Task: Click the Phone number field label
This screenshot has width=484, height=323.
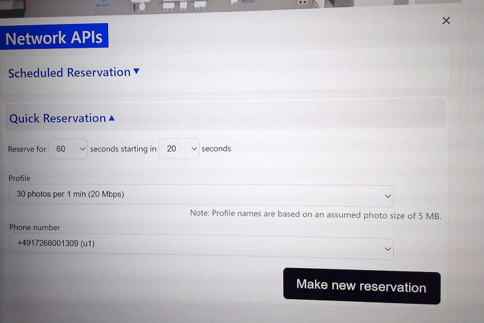Action: pyautogui.click(x=34, y=227)
